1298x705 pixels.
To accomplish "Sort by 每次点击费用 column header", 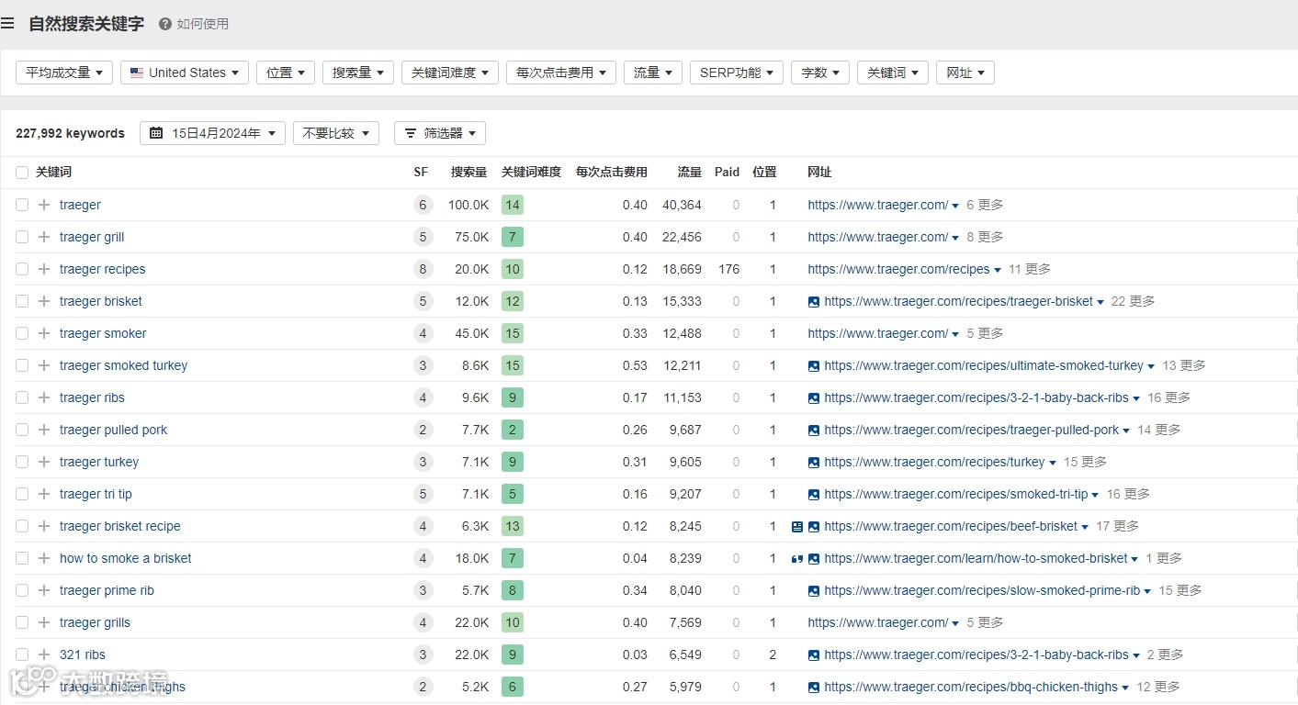I will pos(612,172).
